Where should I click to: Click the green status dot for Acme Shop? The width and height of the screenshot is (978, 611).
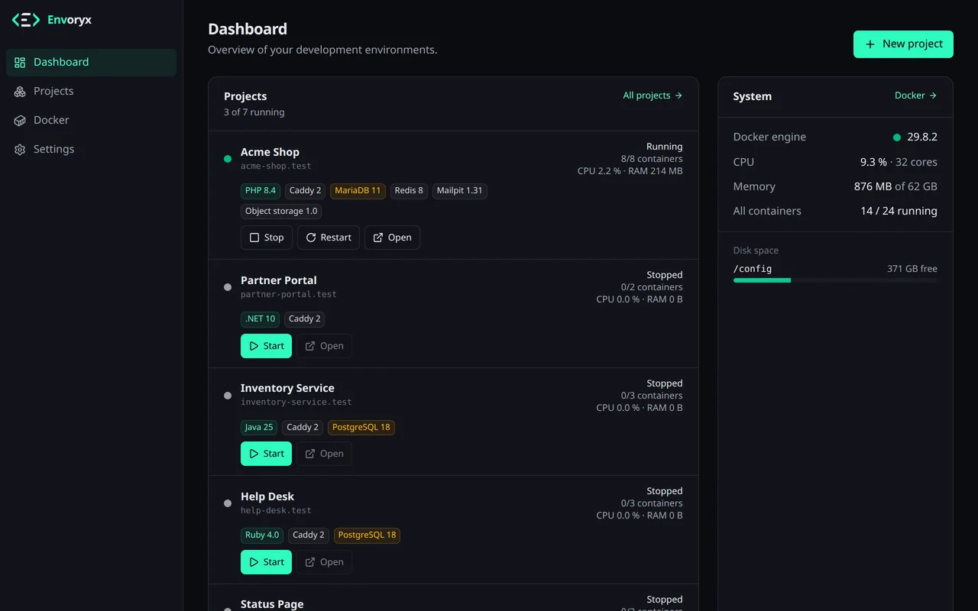(228, 159)
